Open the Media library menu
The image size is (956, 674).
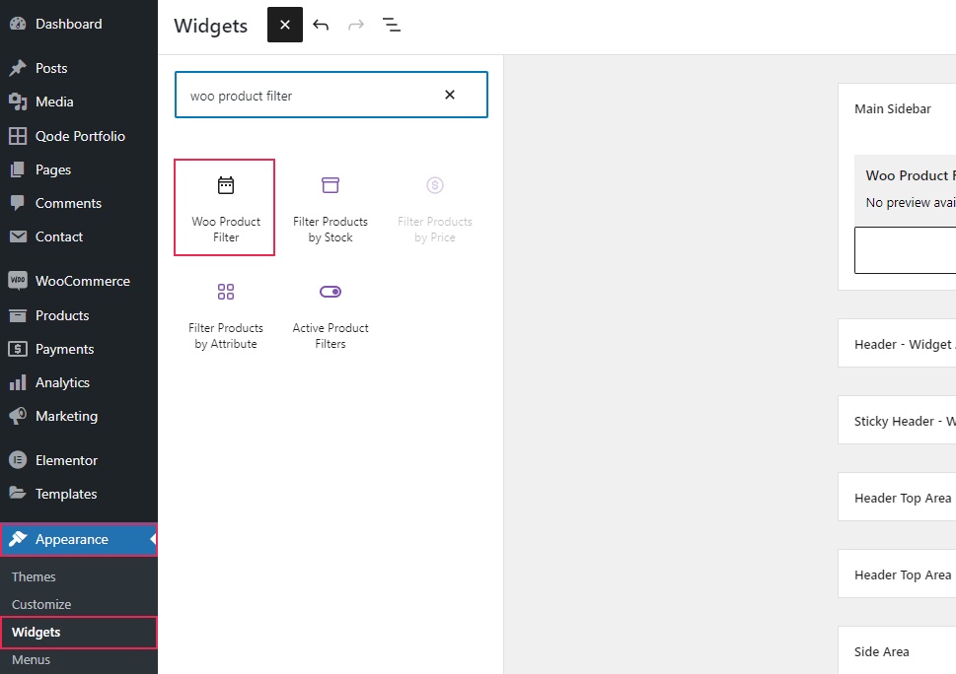click(79, 101)
